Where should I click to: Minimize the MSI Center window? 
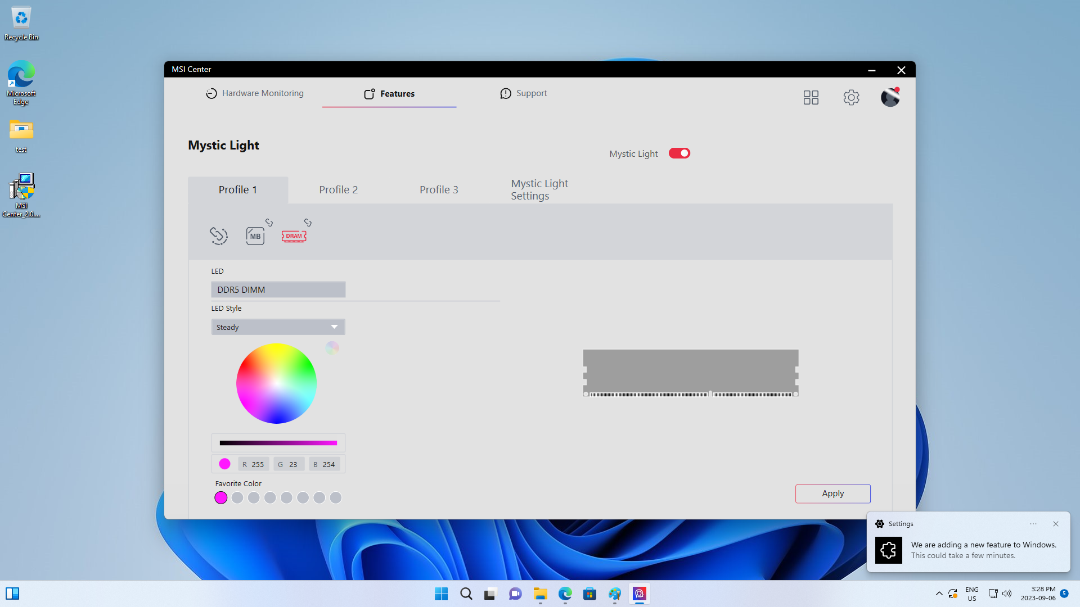pos(872,70)
